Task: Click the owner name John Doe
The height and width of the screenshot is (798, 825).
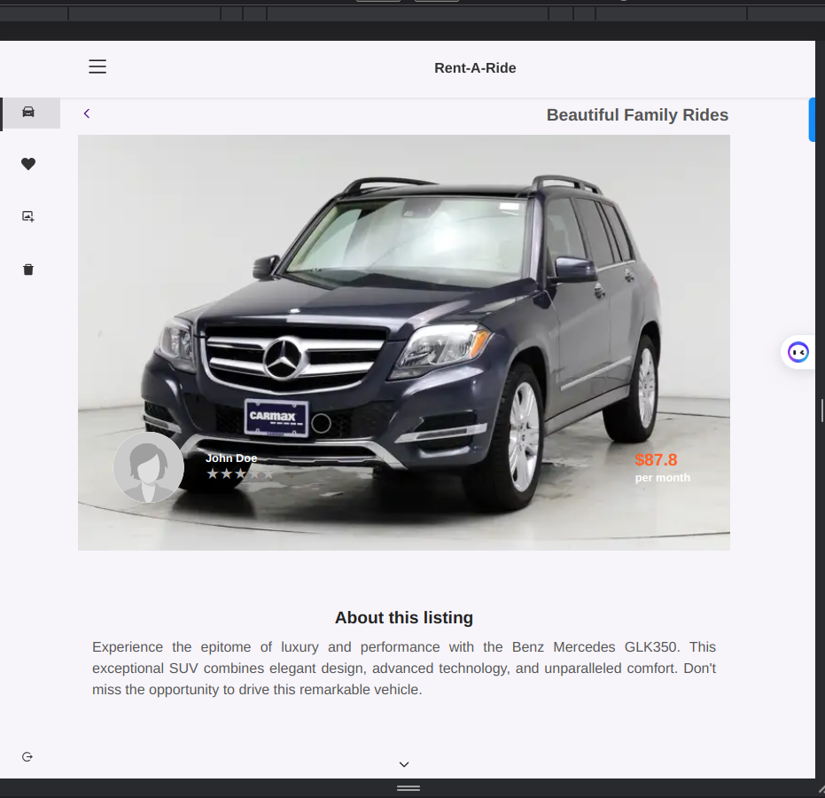Action: [231, 458]
